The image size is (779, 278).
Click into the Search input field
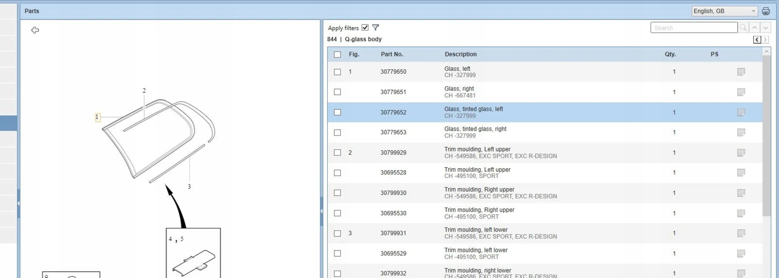pos(693,28)
